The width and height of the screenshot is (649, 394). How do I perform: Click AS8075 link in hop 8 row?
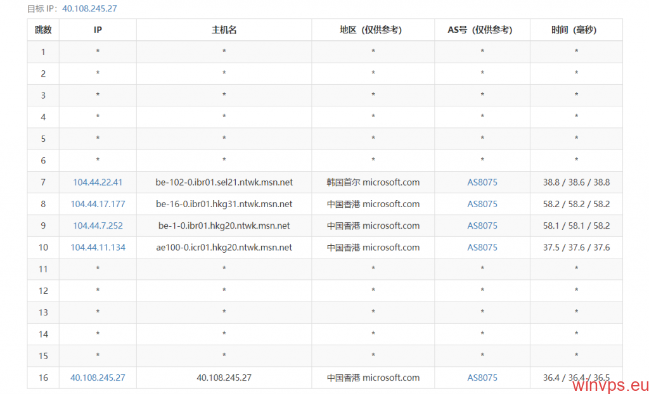point(482,204)
